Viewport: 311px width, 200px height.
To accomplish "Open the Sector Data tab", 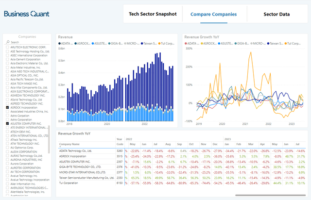I will 277,14.
